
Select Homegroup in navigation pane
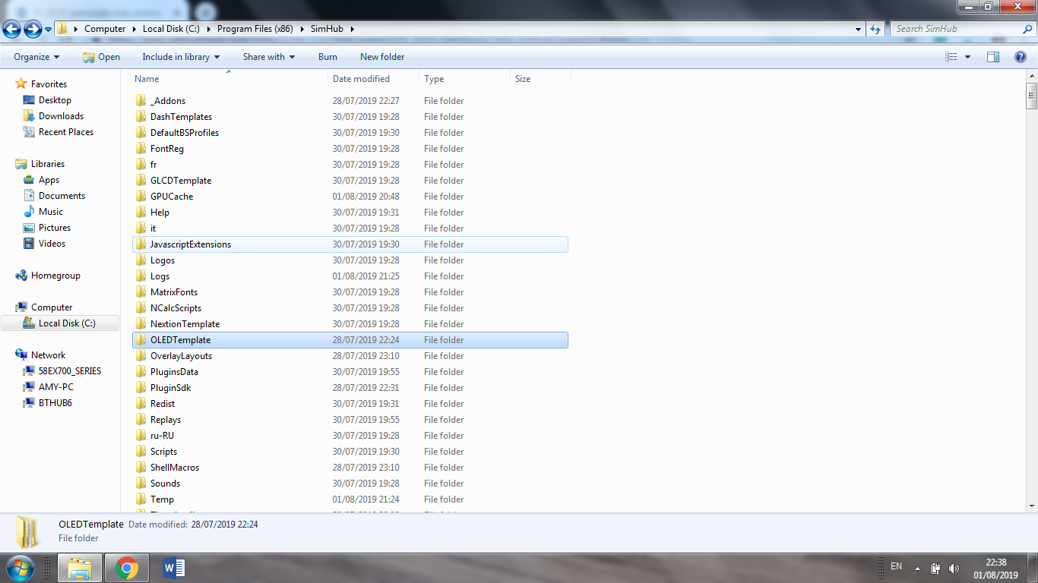click(x=55, y=276)
